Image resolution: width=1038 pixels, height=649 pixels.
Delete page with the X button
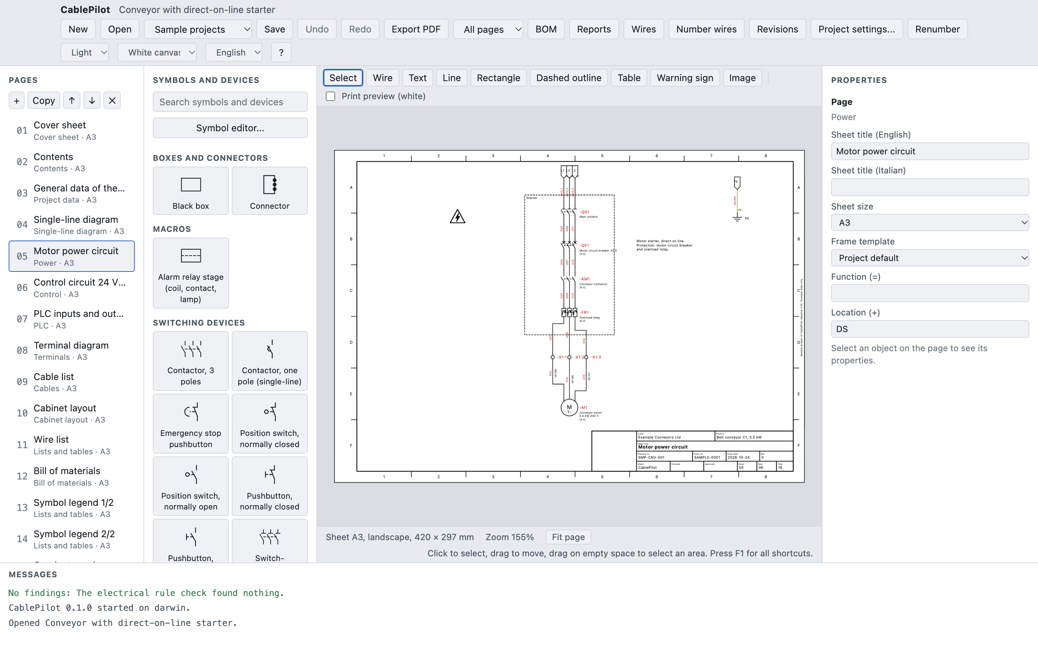(112, 101)
